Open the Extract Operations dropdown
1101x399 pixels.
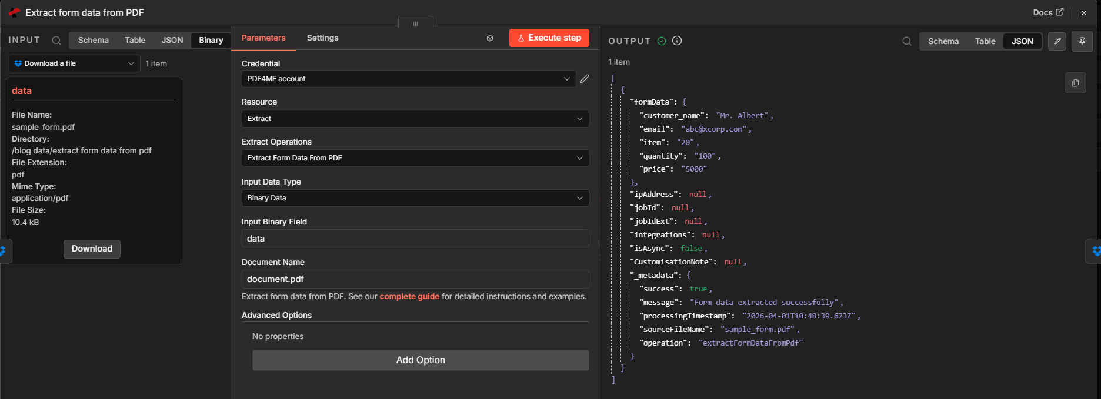415,158
